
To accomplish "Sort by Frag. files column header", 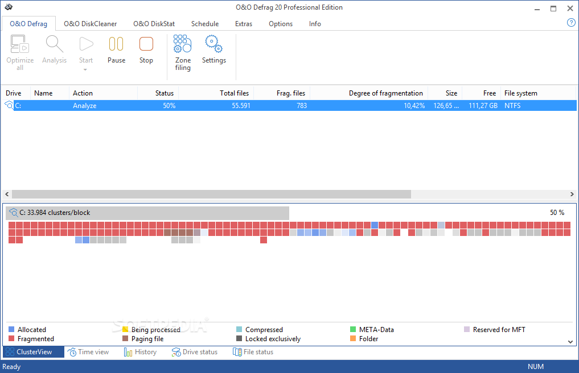I will [x=282, y=93].
